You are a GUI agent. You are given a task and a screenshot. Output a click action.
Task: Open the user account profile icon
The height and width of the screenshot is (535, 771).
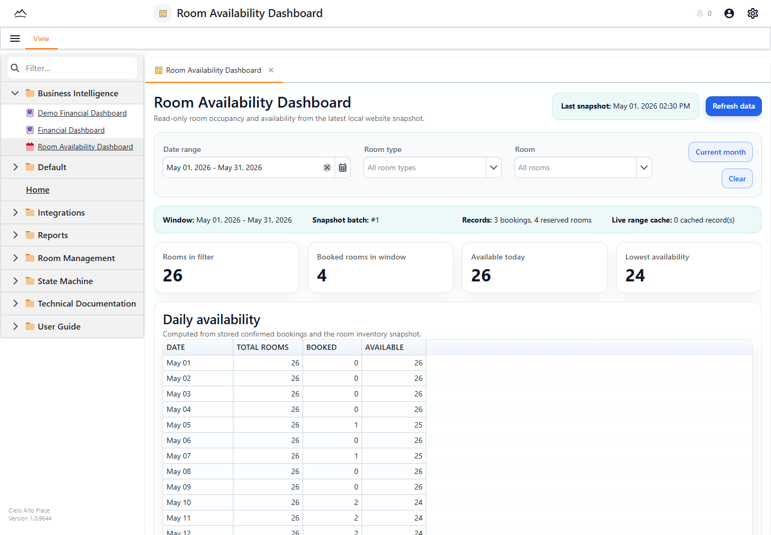pyautogui.click(x=729, y=13)
